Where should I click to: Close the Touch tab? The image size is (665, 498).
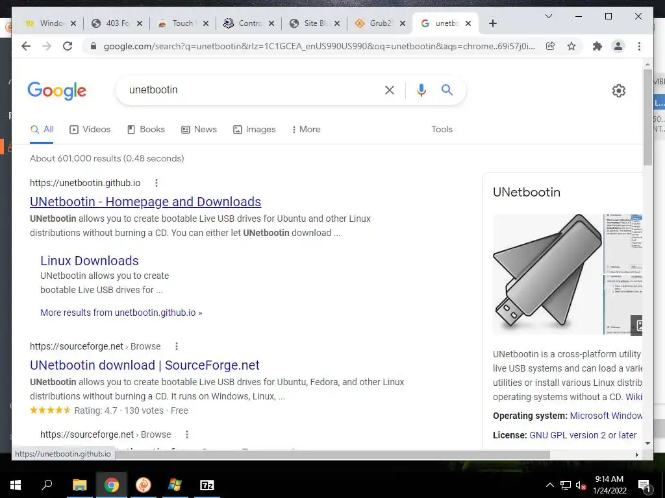206,23
